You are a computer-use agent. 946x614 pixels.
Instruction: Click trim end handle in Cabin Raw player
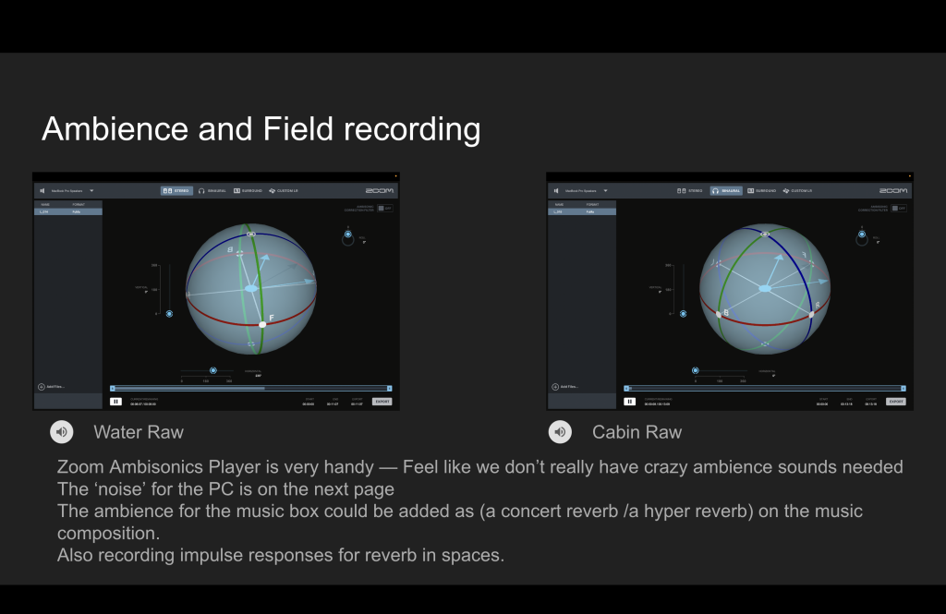904,389
